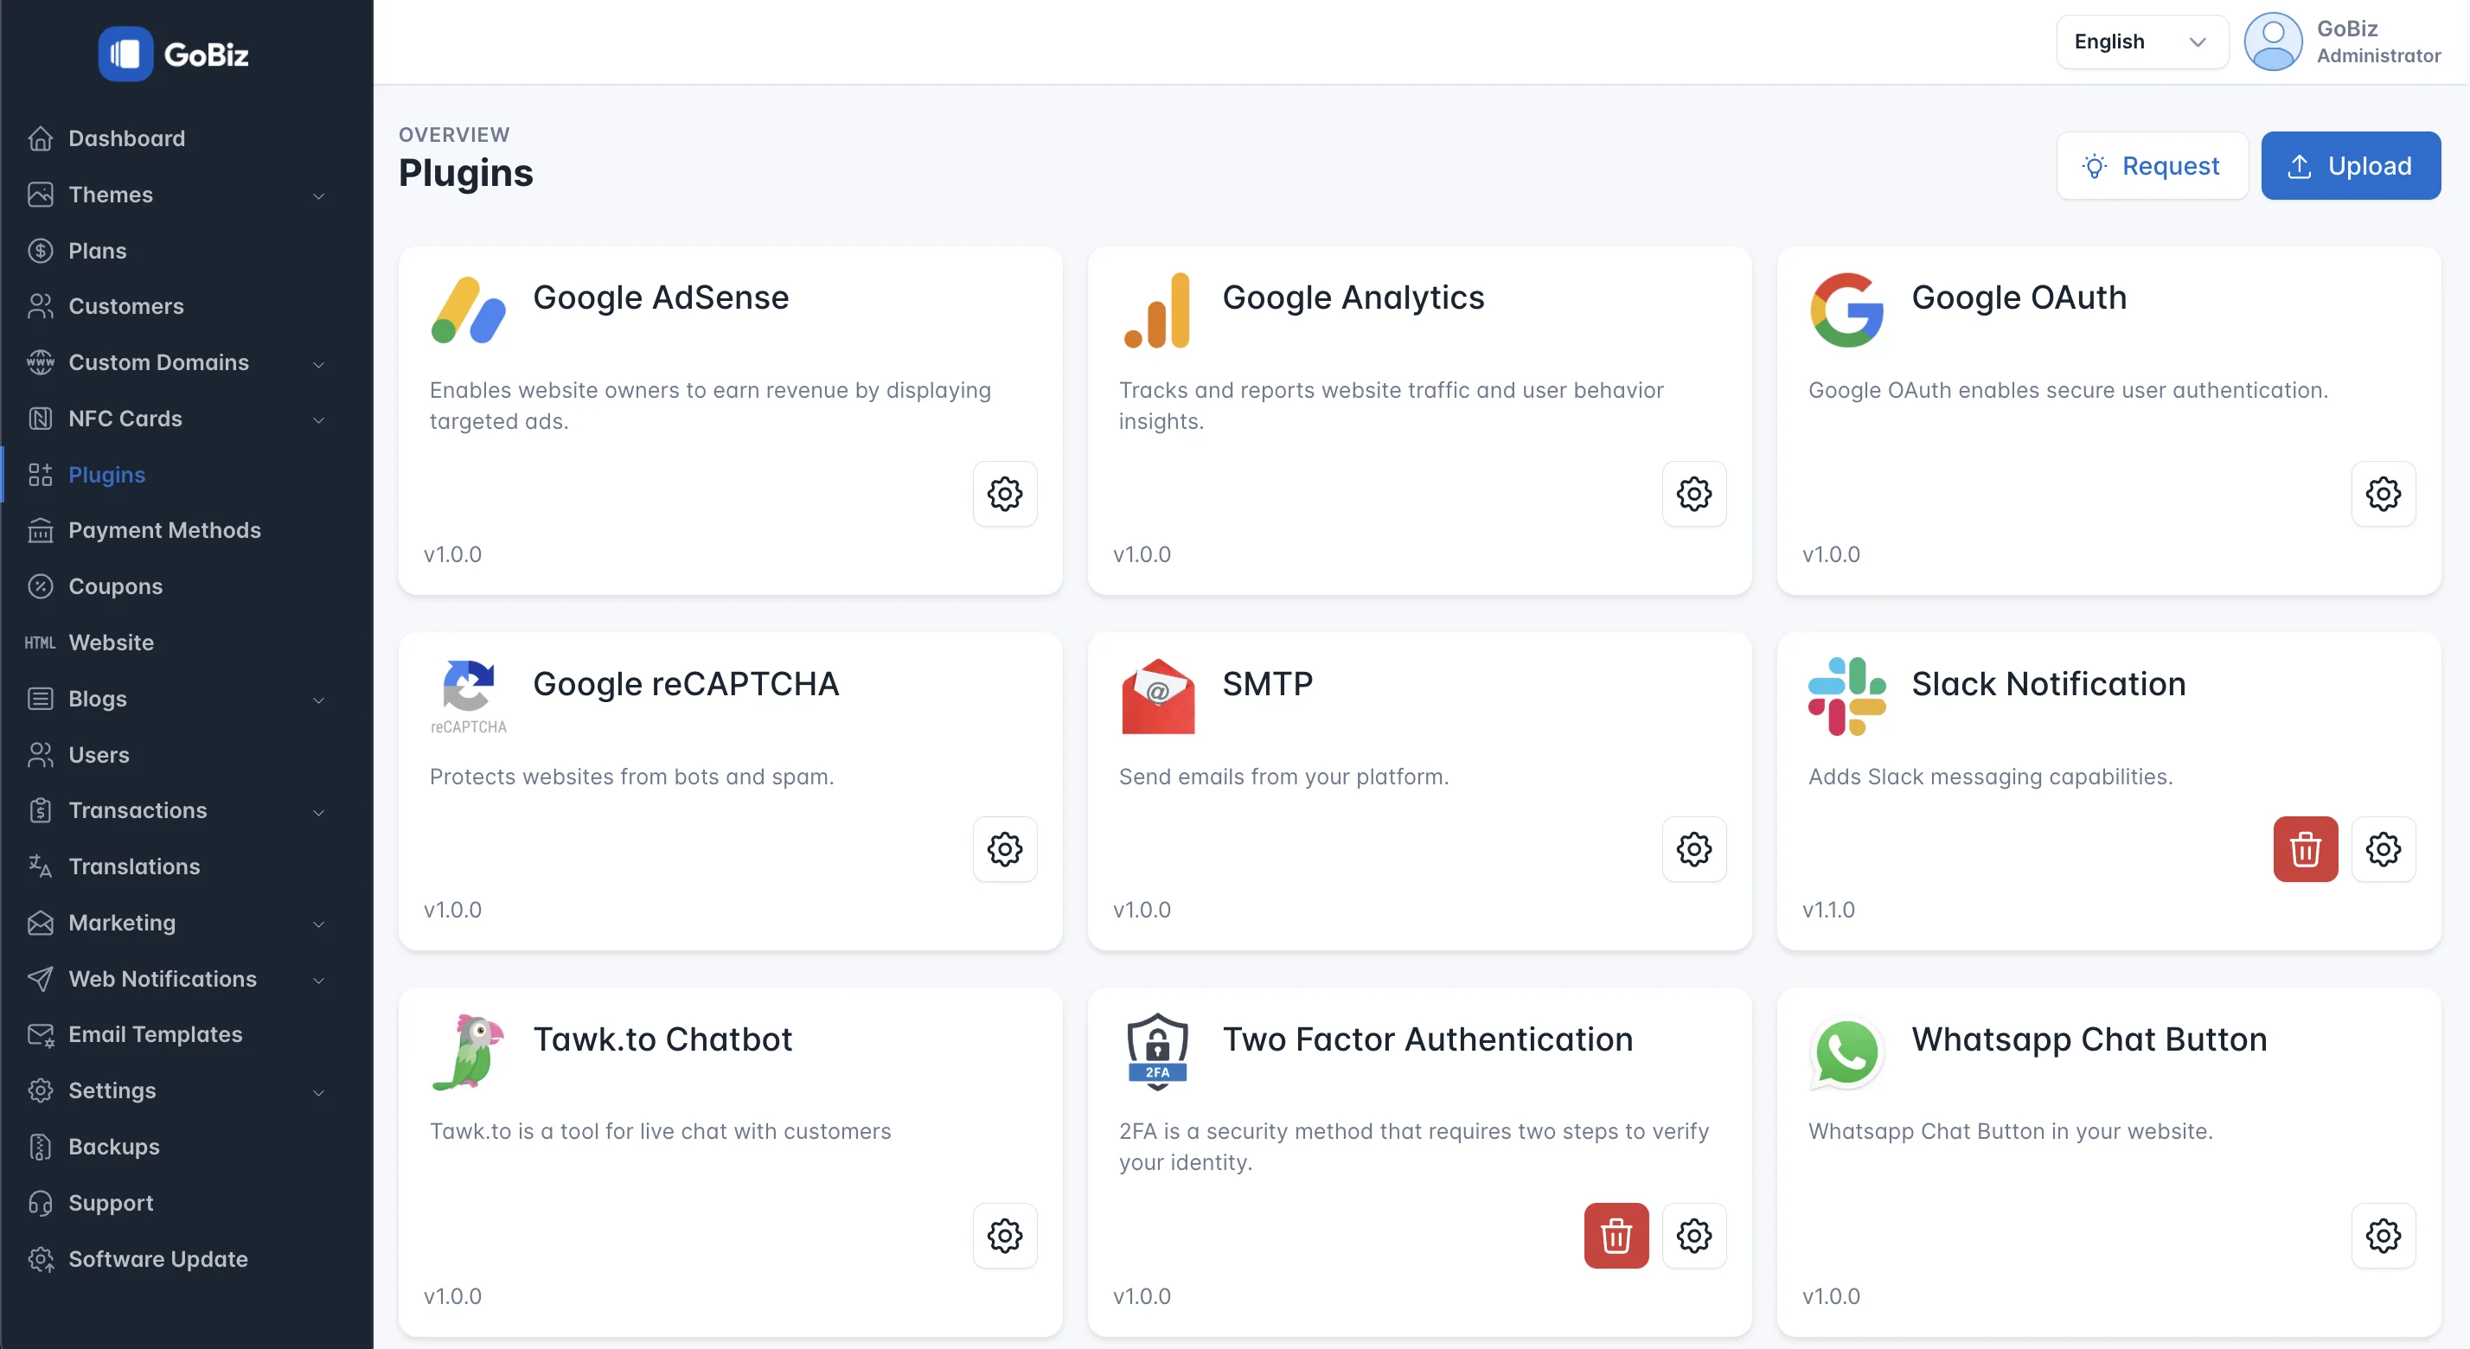
Task: Click the Google OAuth logo icon
Action: pyautogui.click(x=1846, y=310)
